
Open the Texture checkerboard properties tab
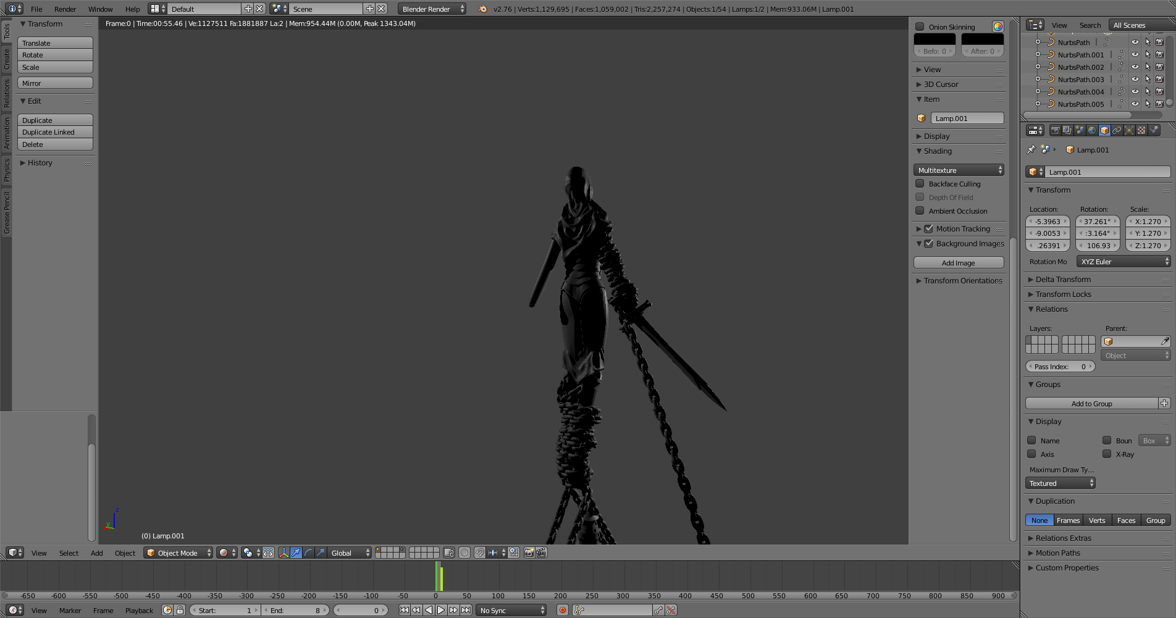1141,130
